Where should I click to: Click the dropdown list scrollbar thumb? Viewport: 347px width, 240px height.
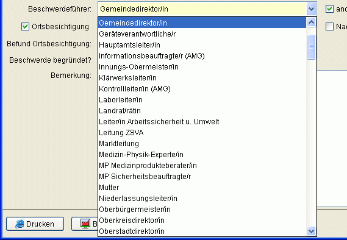311,47
